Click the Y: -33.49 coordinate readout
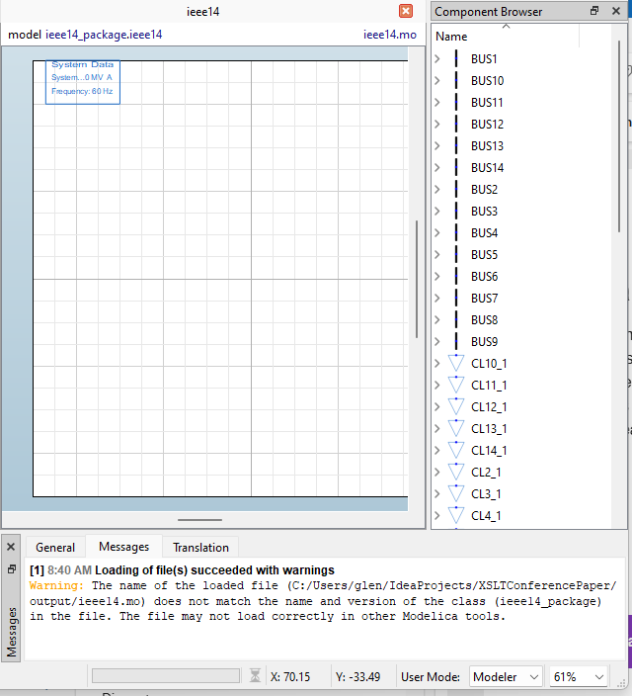 pos(357,677)
